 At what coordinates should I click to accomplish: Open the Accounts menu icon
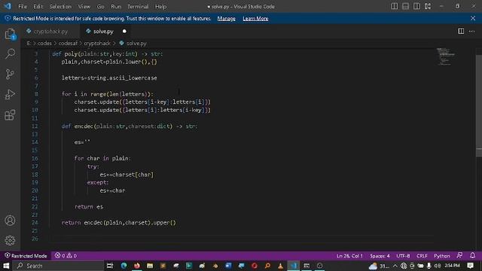tap(10, 221)
